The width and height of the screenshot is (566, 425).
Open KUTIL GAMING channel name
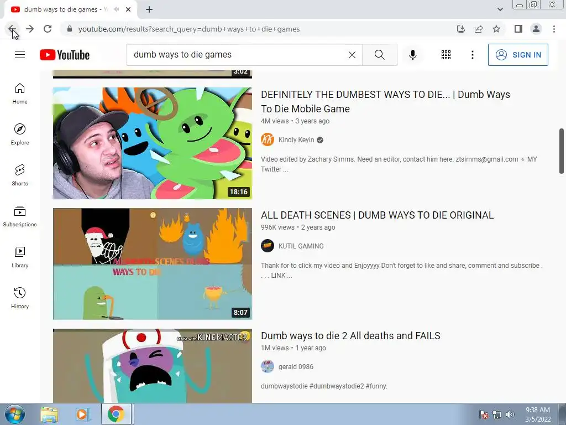coord(301,246)
